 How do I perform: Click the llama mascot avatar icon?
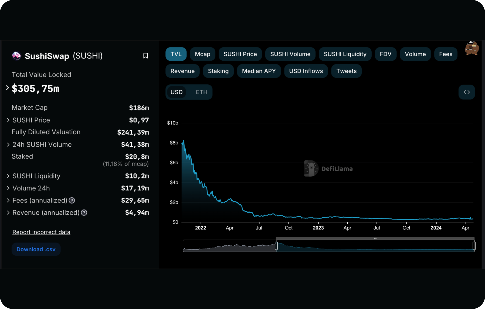pos(472,48)
